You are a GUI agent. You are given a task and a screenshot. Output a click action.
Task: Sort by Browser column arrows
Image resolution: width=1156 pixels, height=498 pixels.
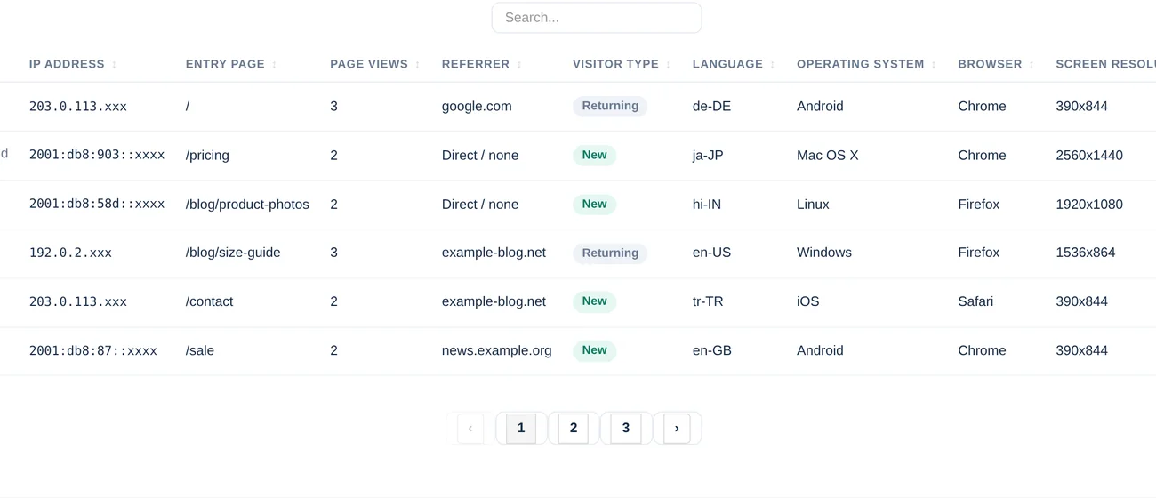pos(1032,65)
